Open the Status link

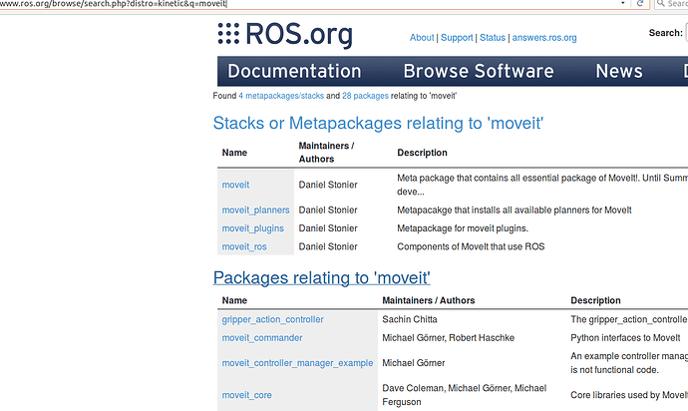click(493, 38)
